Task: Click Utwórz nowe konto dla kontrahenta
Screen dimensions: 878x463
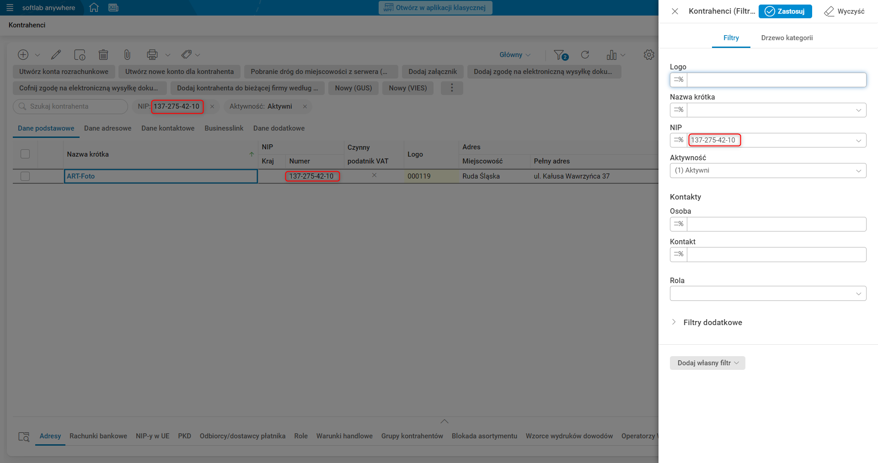Action: pos(180,72)
